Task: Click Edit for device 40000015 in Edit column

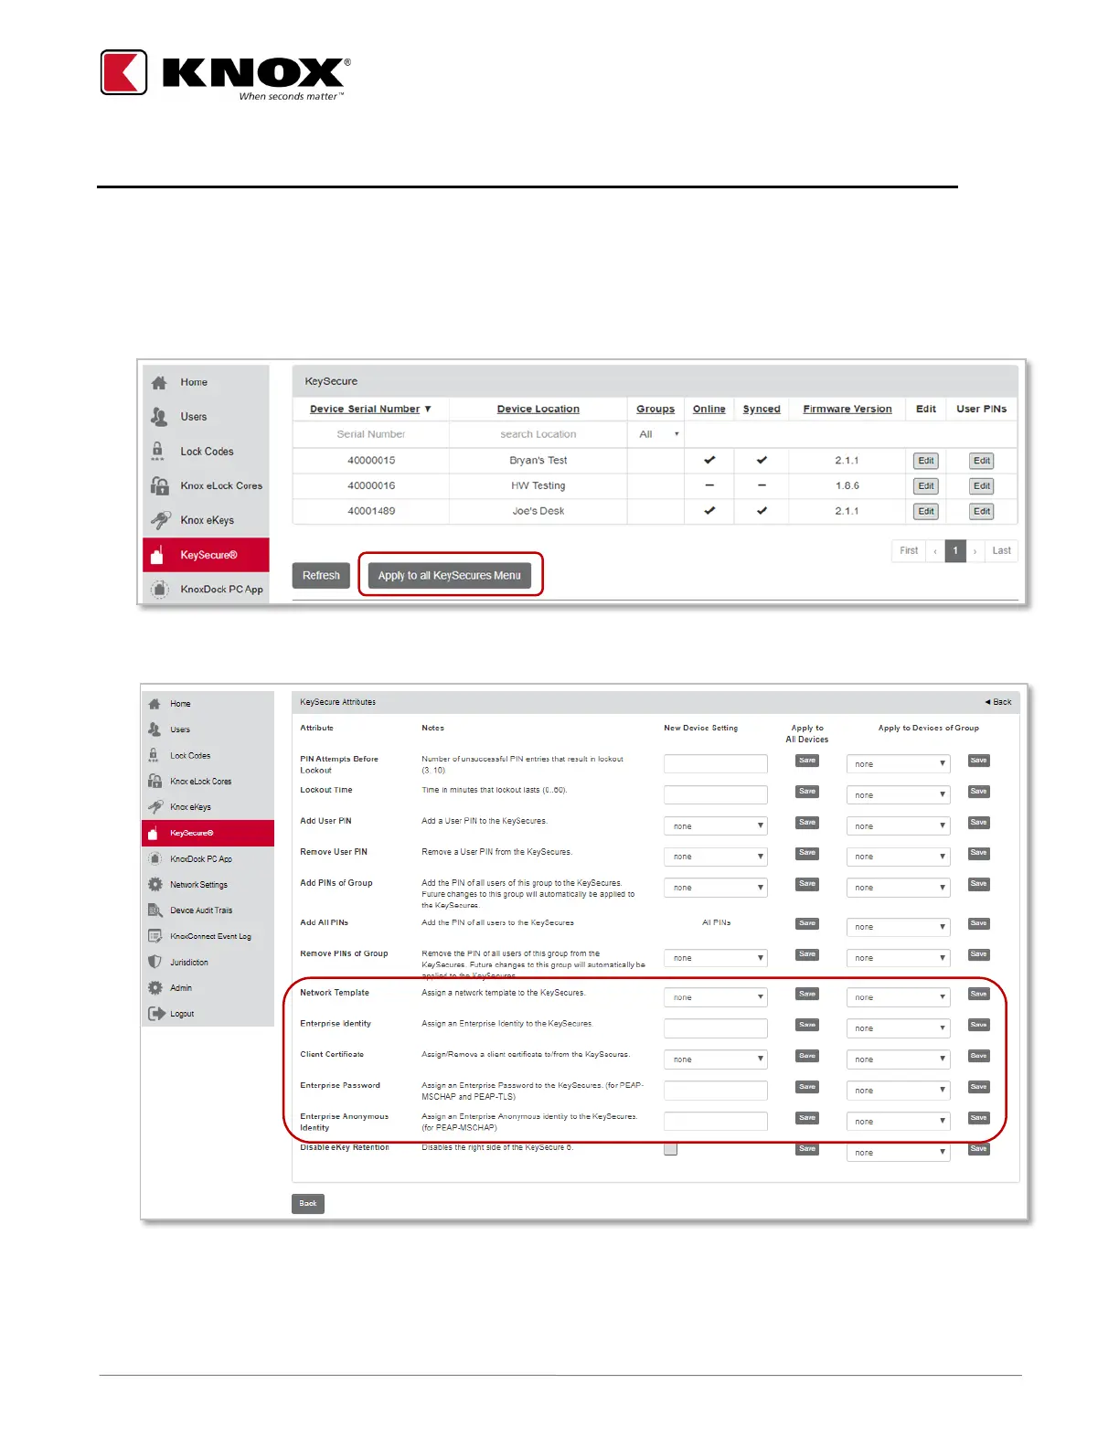Action: (x=926, y=461)
